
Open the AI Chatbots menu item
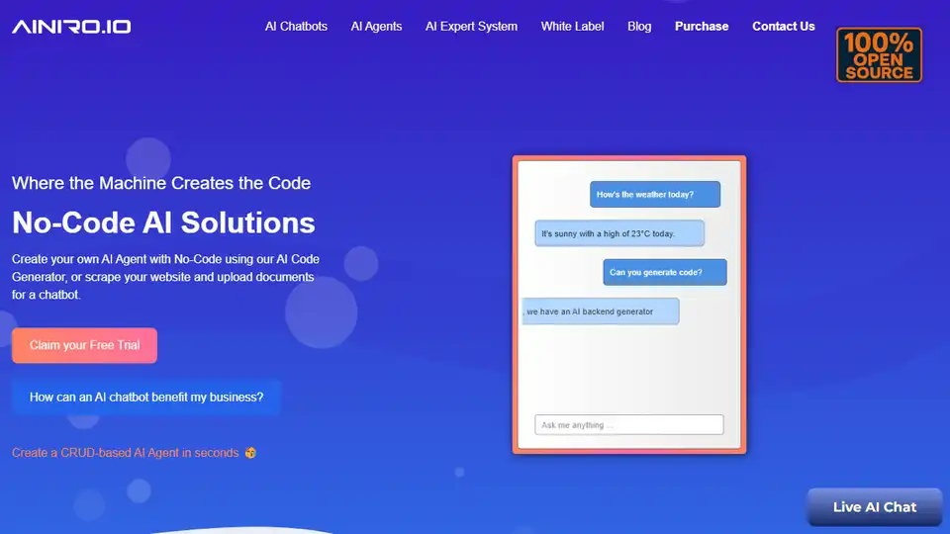(x=296, y=27)
